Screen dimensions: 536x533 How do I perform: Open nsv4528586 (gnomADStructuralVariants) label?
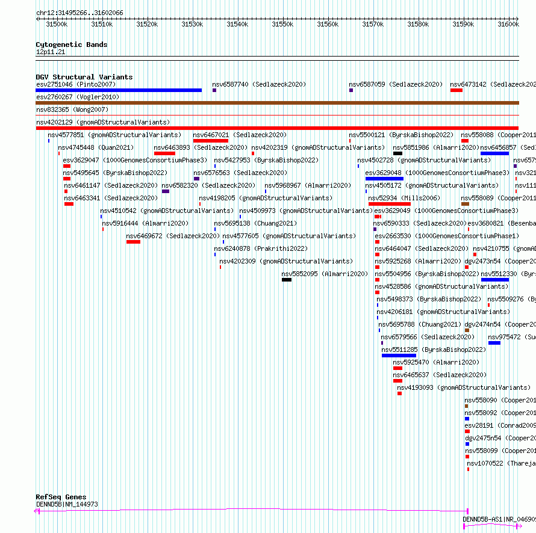click(x=441, y=286)
